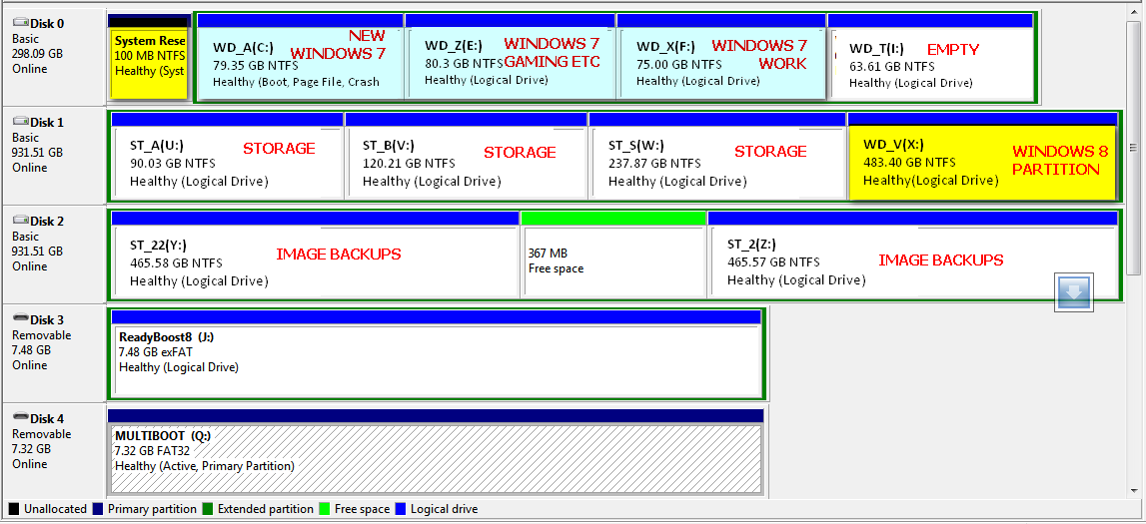This screenshot has height=524, width=1146.
Task: Click the Disk 3 removable drive icon
Action: coord(20,319)
